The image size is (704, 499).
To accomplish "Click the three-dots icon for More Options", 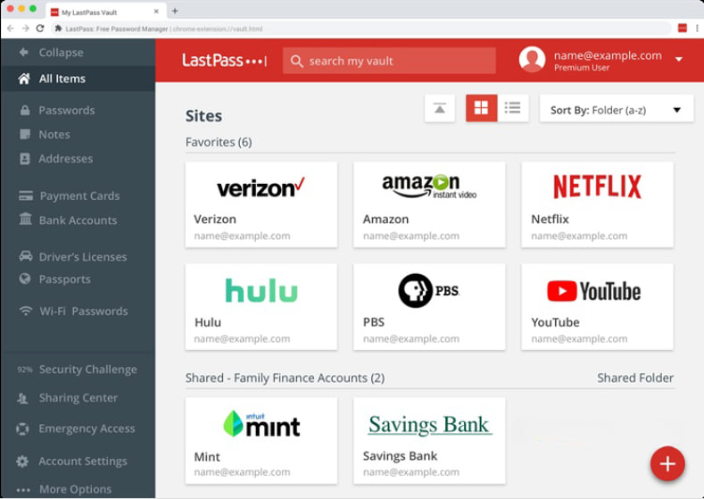I will click(23, 489).
